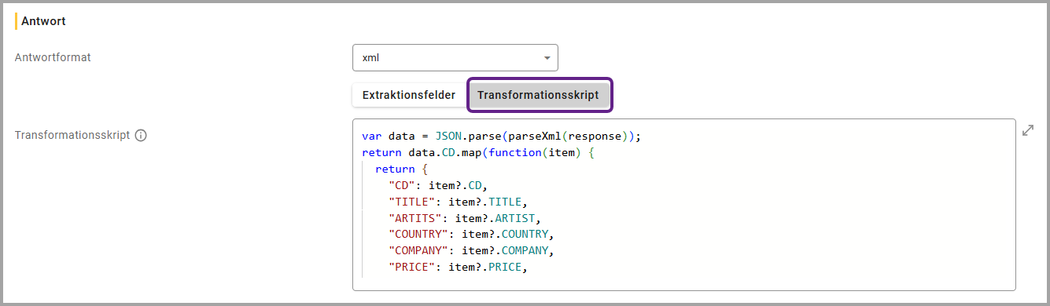Click the code line with "COUNTRY": item?.COUNTRY
The image size is (1050, 306).
[472, 235]
